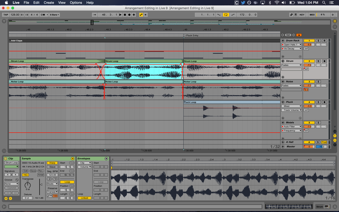Open Auto Filter device chooser on Metals
339x212 pixels.
pos(292,127)
